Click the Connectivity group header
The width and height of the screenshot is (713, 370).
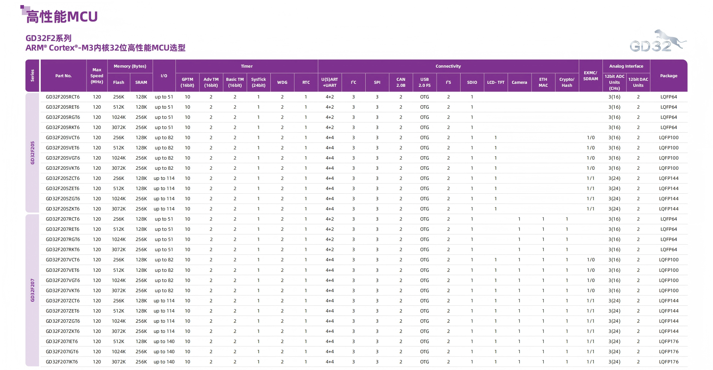click(448, 66)
